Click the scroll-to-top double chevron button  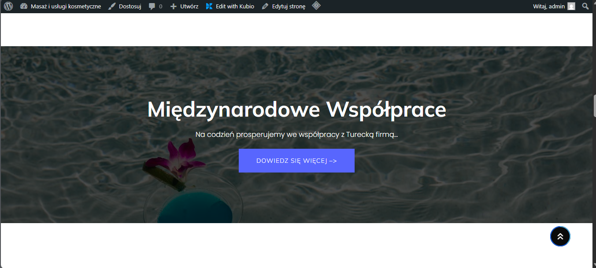pos(560,236)
